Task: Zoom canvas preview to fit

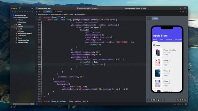Action: pyautogui.click(x=183, y=100)
